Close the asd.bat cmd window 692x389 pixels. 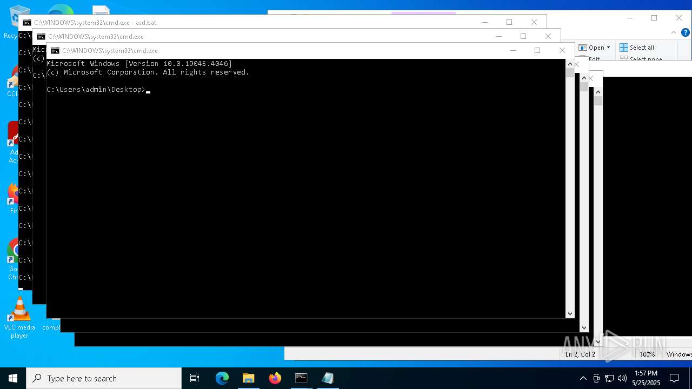coord(534,22)
